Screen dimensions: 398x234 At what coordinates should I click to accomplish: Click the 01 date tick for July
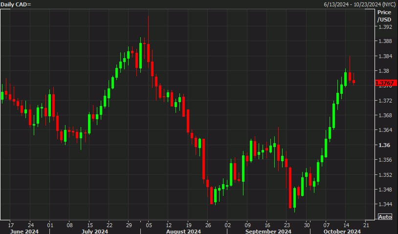pos(50,225)
